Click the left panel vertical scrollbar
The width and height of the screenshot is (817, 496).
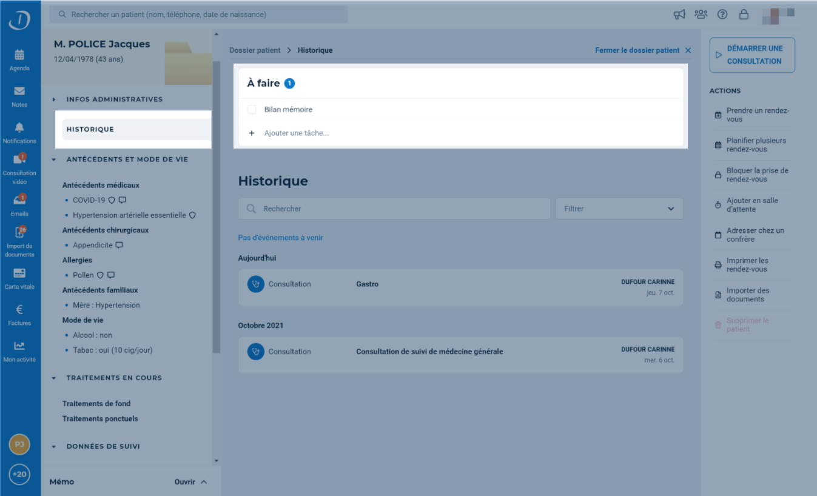click(x=217, y=206)
